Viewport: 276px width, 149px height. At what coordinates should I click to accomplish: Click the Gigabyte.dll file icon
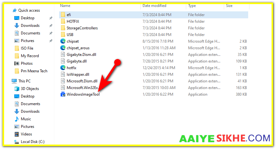pos(63,61)
